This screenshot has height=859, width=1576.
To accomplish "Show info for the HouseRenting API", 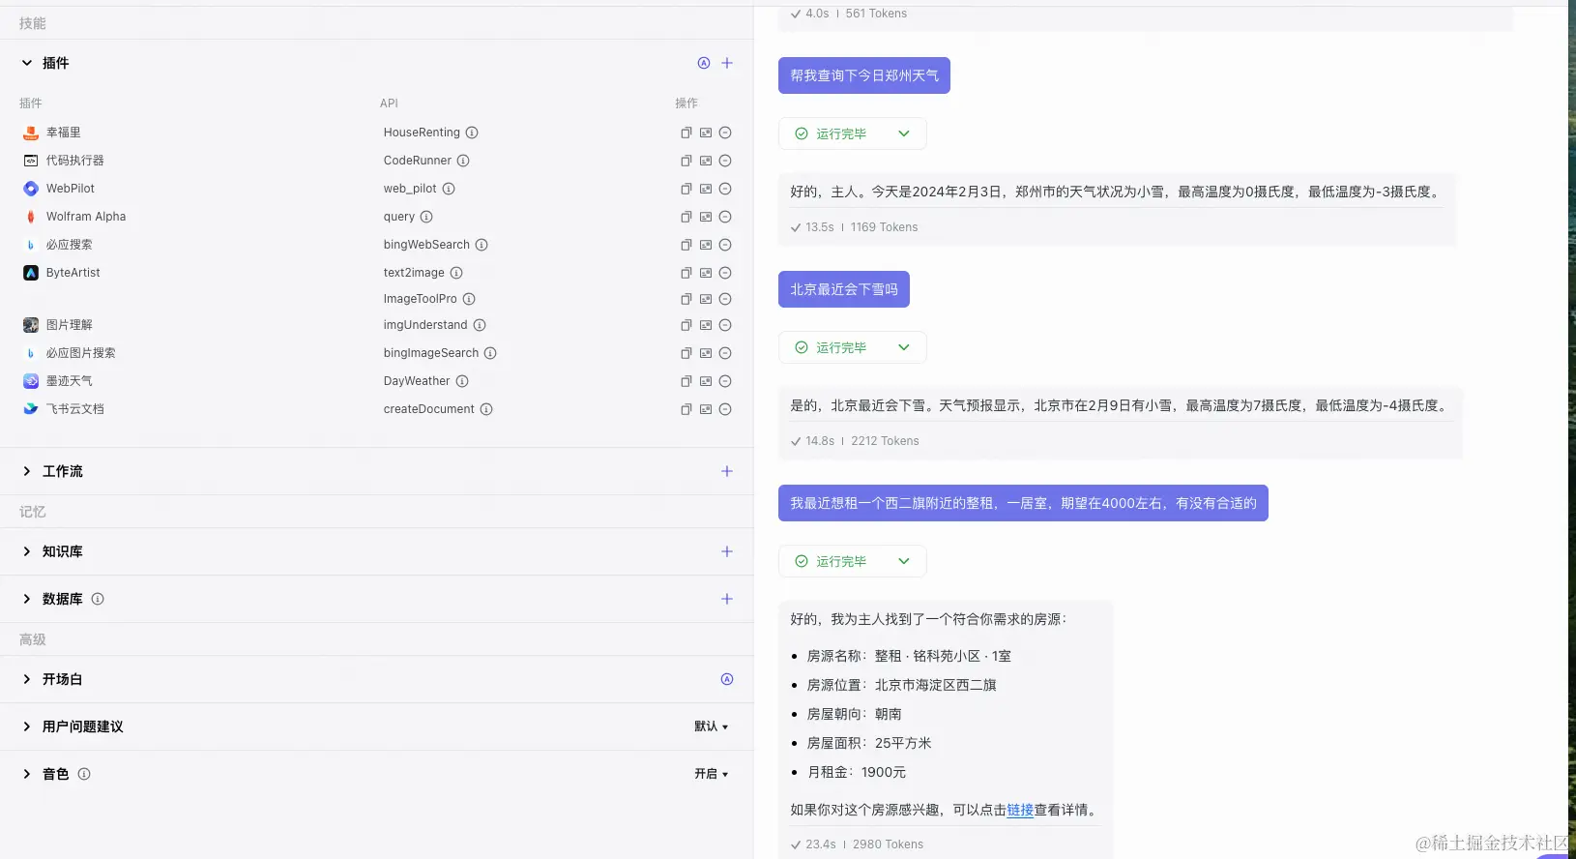I will tap(472, 133).
